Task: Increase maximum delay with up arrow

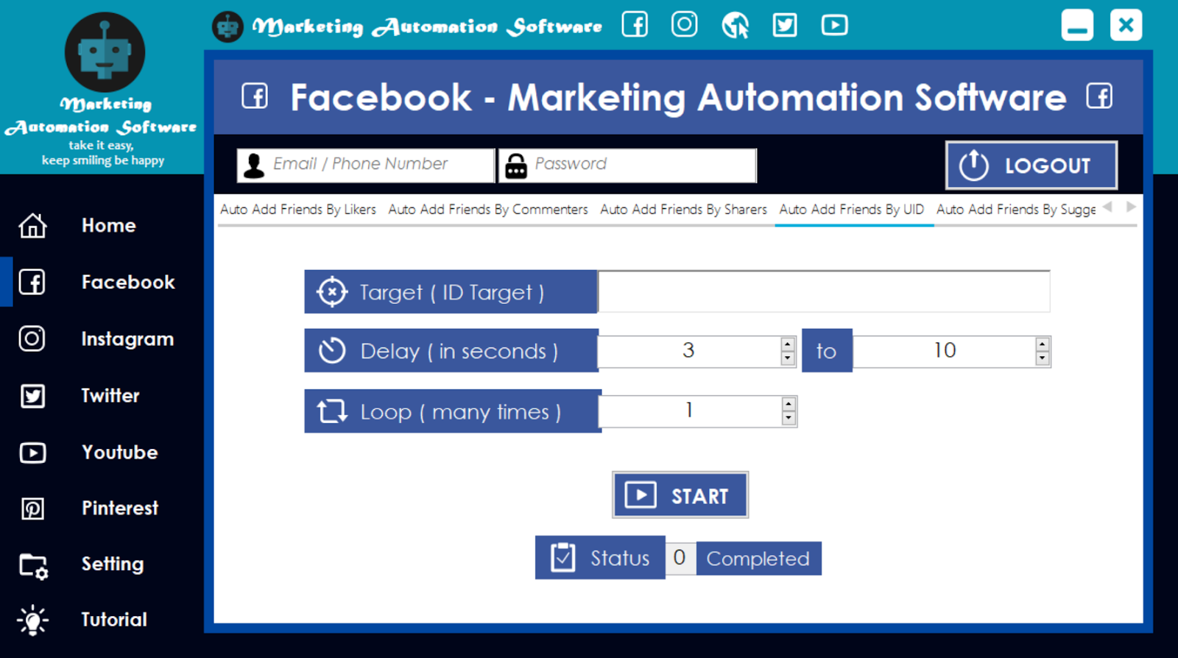Action: point(1042,344)
